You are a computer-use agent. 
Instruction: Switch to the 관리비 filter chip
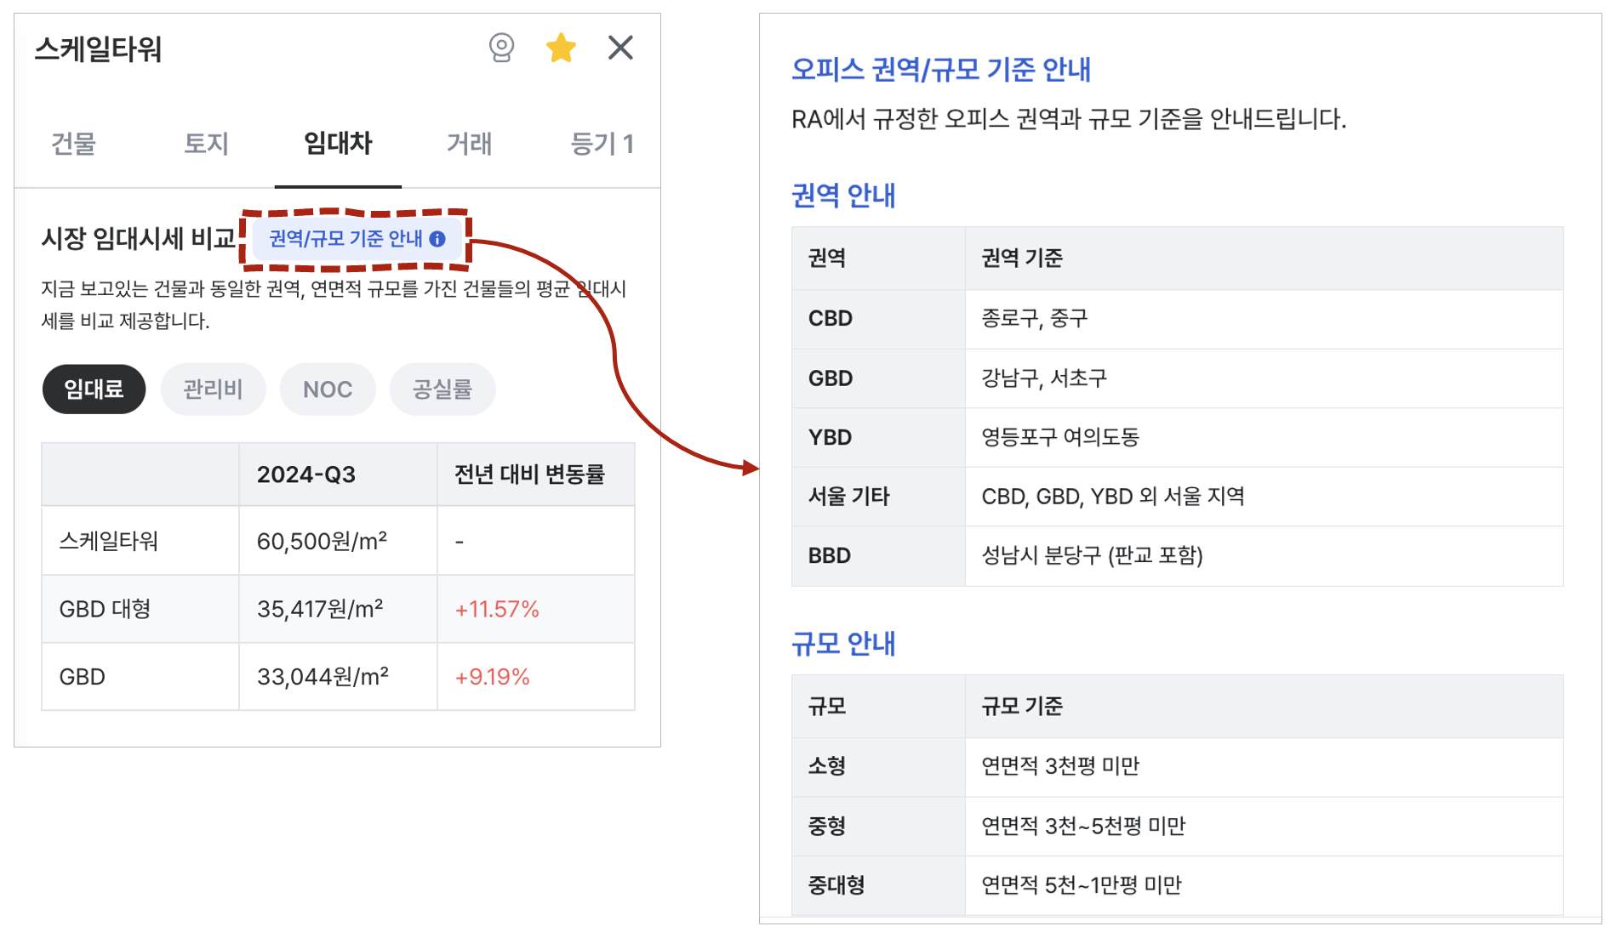click(213, 389)
